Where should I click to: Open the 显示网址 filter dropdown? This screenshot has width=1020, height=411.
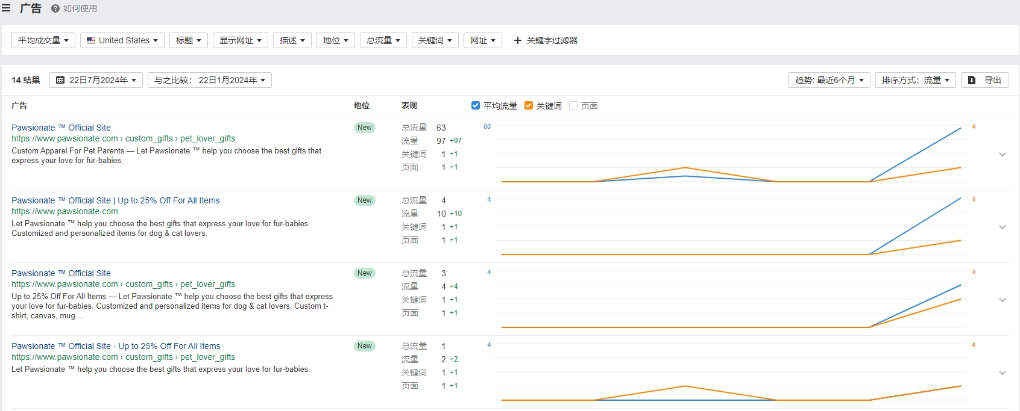(241, 40)
